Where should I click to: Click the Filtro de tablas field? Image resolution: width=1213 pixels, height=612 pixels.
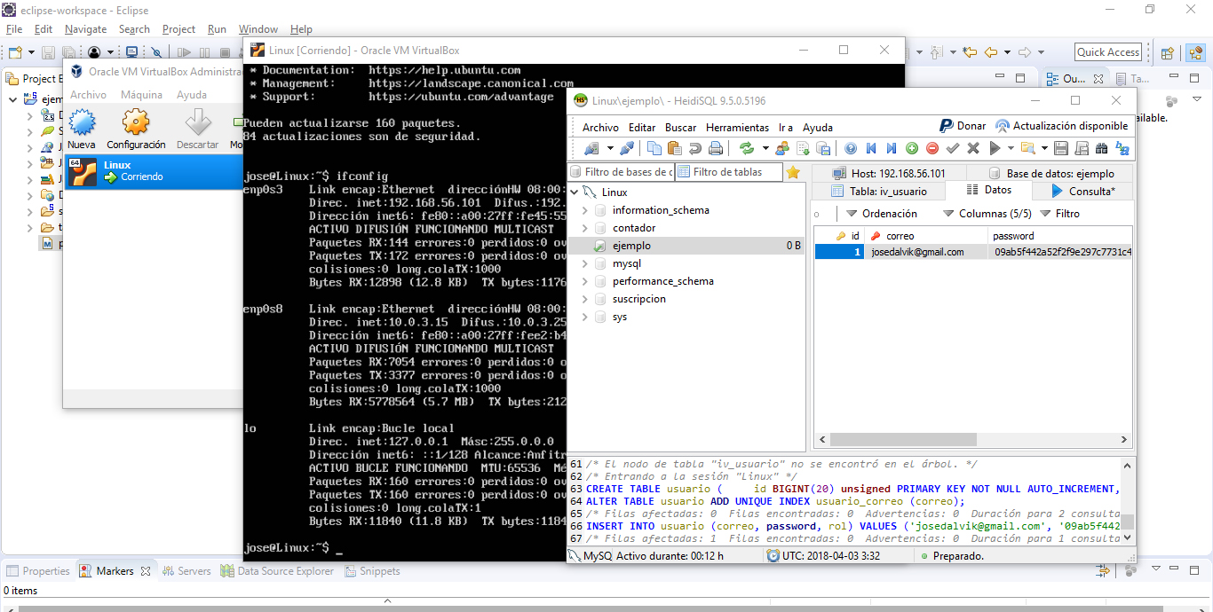[729, 172]
